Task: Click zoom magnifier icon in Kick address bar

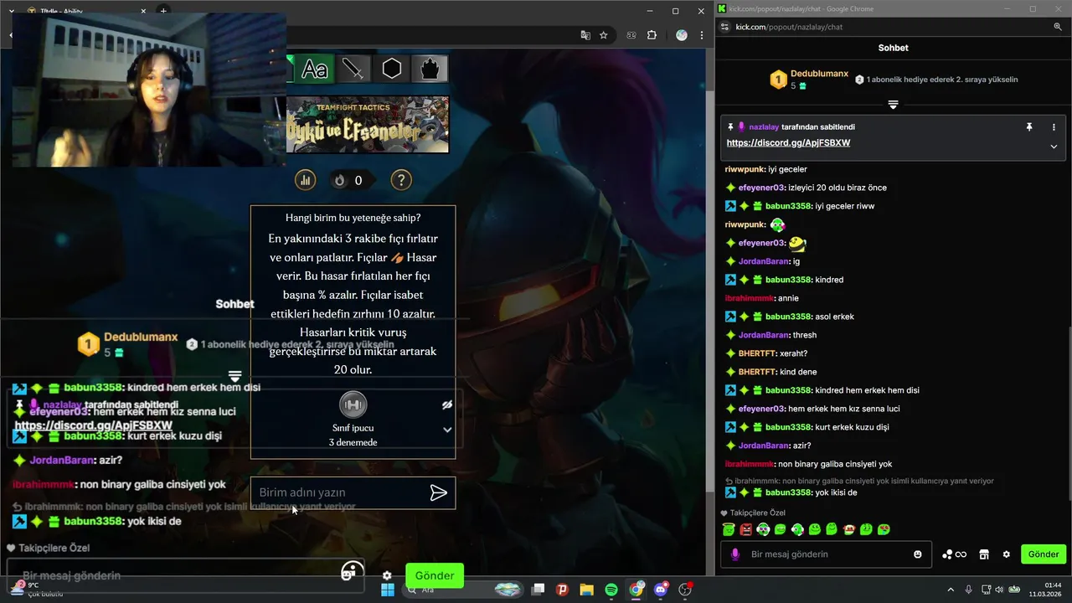Action: 1058,27
